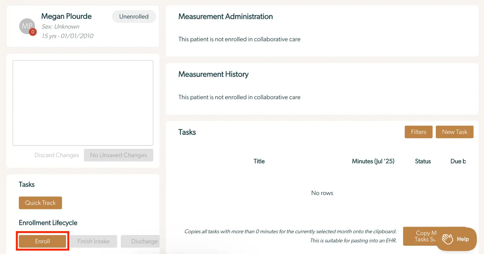The height and width of the screenshot is (254, 484).
Task: Click the Finish Intake button
Action: 93,241
